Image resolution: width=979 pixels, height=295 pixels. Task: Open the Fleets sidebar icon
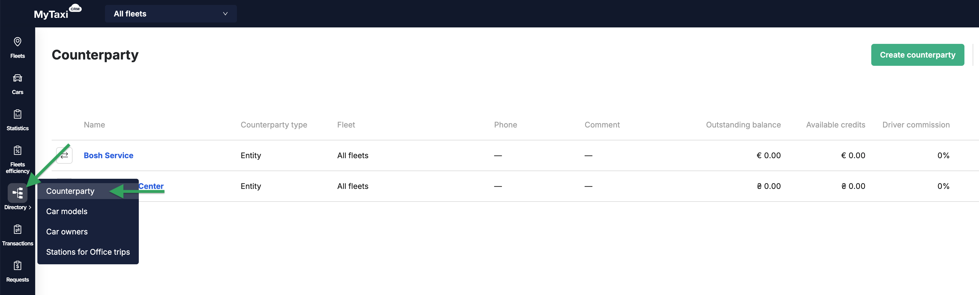[x=18, y=42]
